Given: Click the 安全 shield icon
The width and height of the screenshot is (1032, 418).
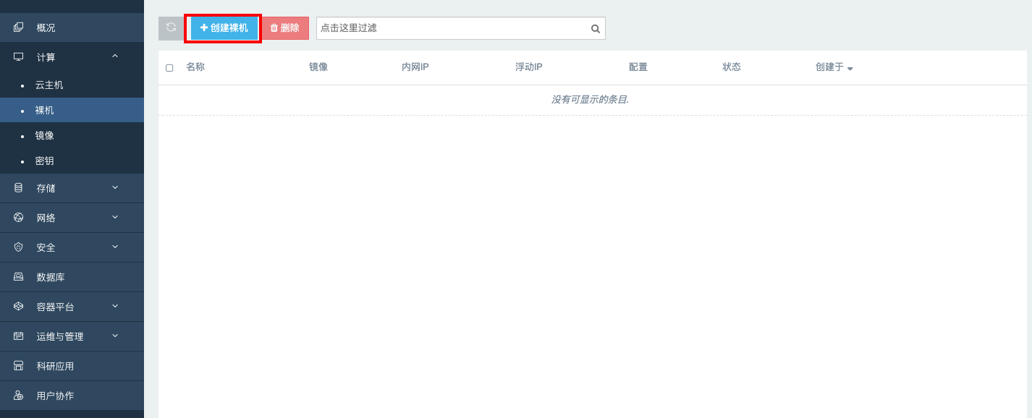Looking at the screenshot, I should pyautogui.click(x=19, y=247).
